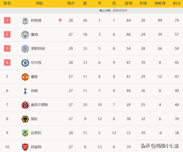The image size is (183, 152).
Task: Click the Tottenham cockerel logo
Action: click(x=25, y=91)
